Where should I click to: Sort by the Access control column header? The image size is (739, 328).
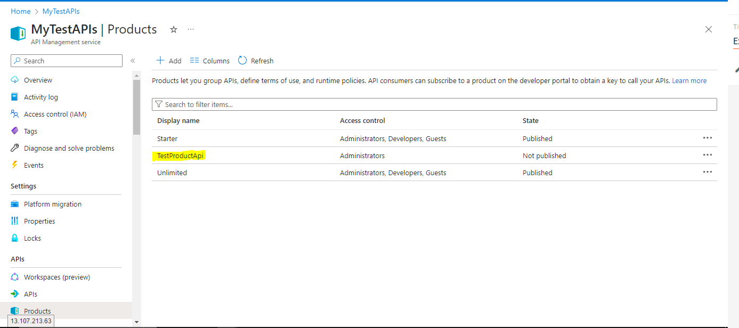(362, 121)
